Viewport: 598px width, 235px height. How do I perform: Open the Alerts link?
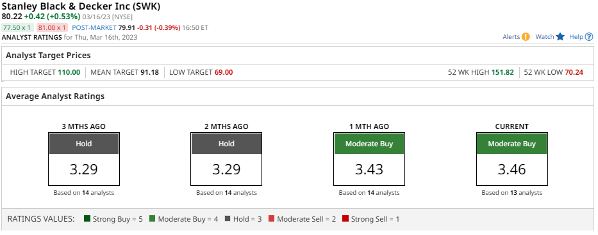click(511, 37)
